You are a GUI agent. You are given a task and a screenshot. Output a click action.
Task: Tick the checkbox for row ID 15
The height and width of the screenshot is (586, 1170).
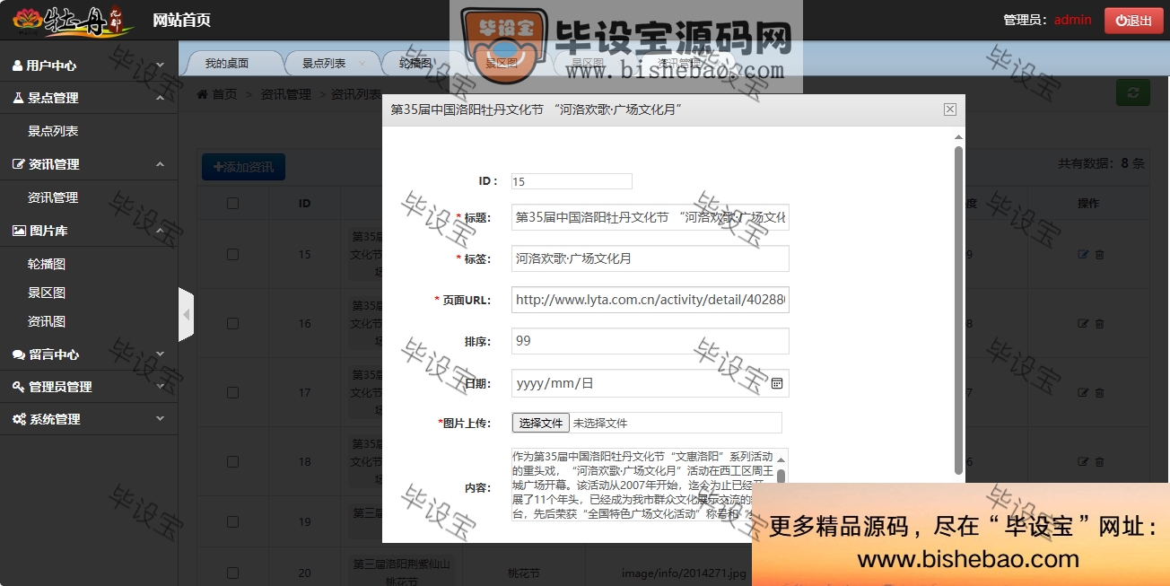coord(233,255)
